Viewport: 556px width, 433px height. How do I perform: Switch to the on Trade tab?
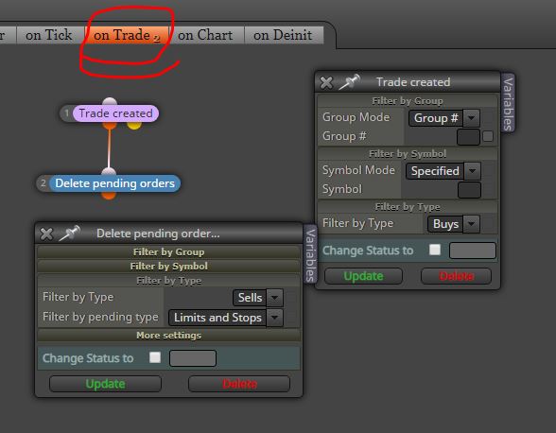(127, 35)
